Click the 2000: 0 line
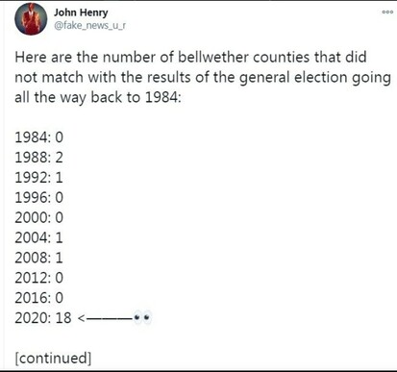 click(39, 217)
